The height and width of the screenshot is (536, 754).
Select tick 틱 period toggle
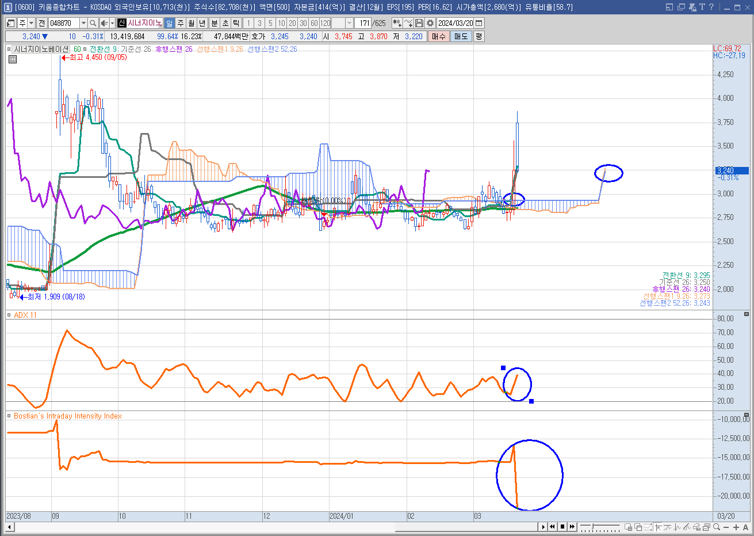click(236, 23)
